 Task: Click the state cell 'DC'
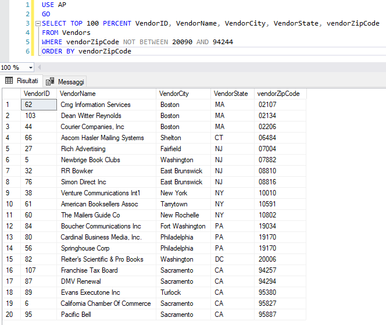tap(233, 259)
